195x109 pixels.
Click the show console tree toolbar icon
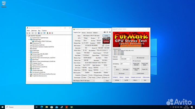32,33
